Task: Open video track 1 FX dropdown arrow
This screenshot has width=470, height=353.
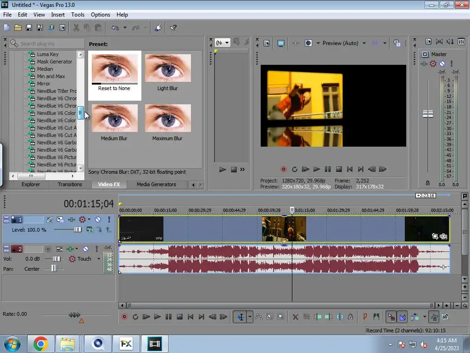Action: [x=89, y=219]
